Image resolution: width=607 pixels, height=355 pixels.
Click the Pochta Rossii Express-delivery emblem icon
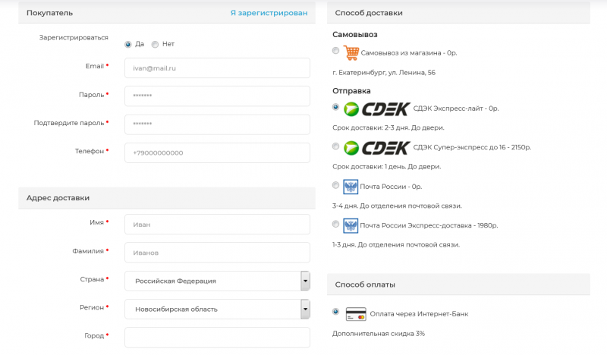click(351, 225)
